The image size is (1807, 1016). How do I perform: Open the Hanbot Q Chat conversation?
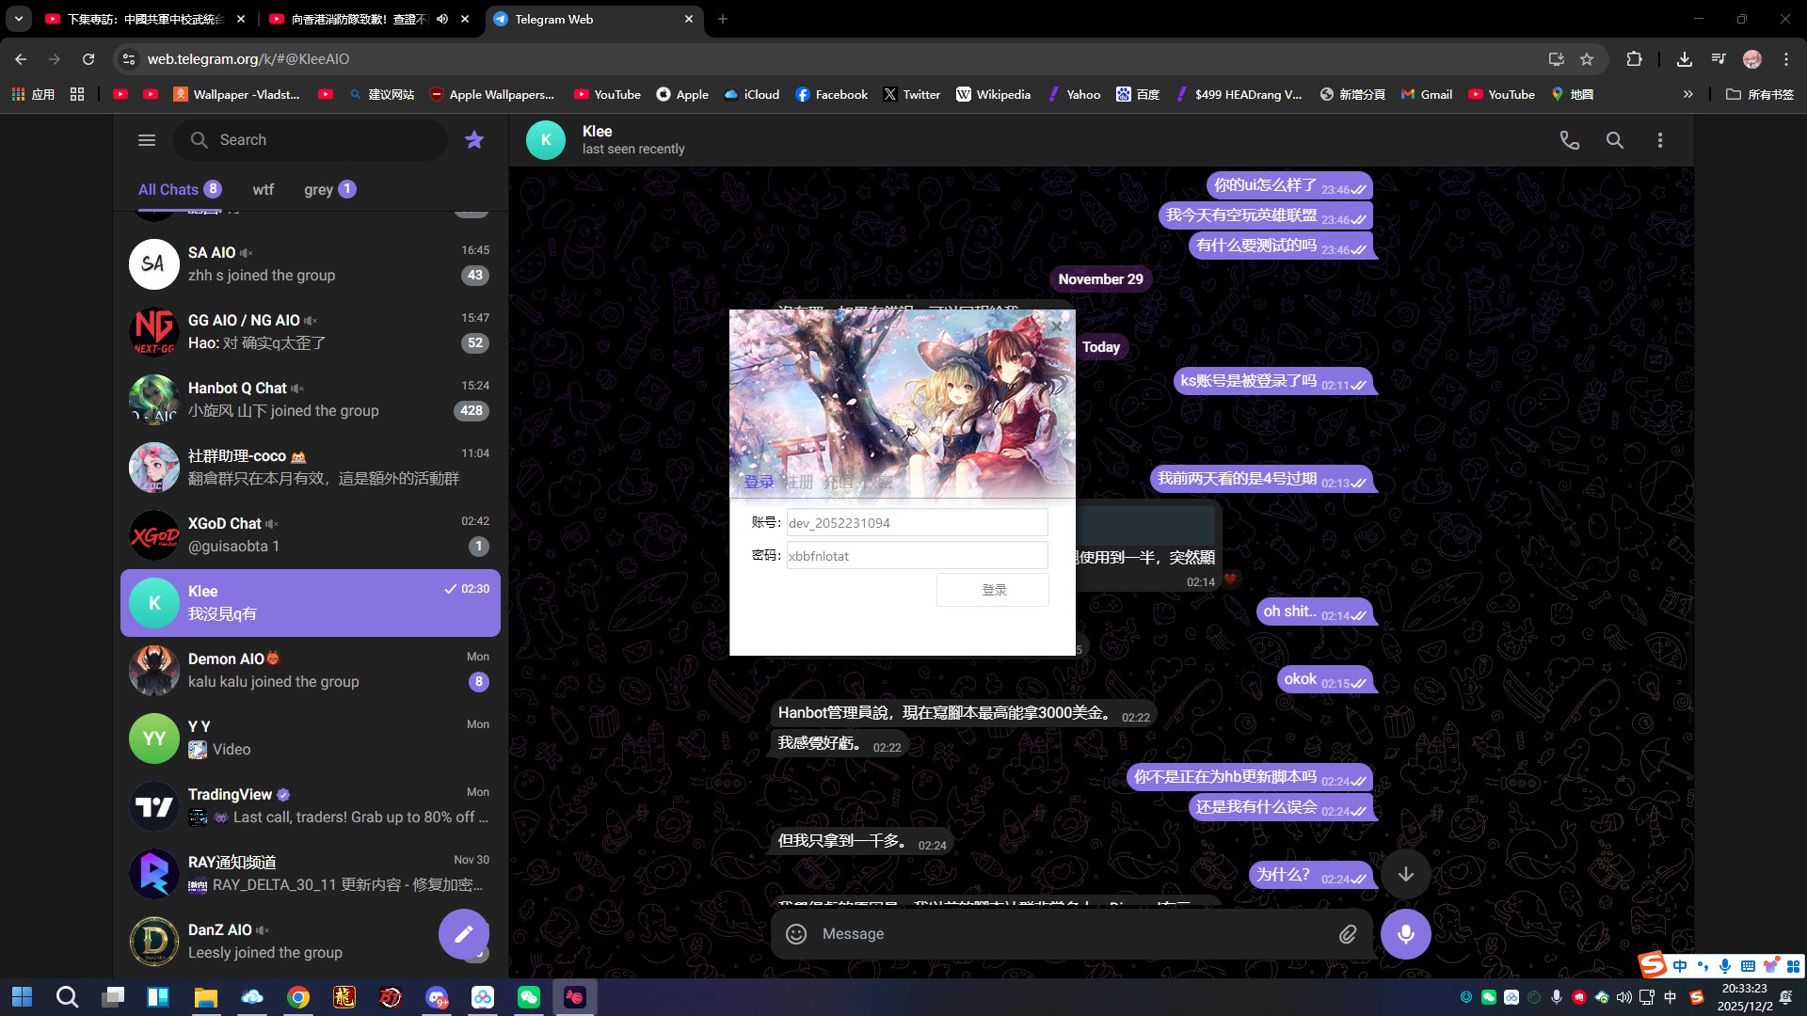click(311, 399)
